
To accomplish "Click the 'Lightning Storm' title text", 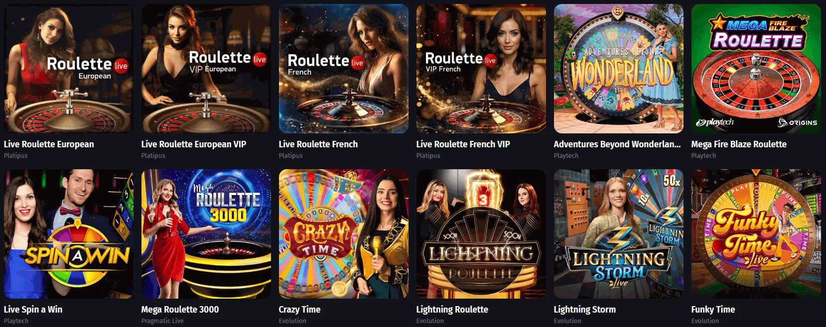I will pyautogui.click(x=585, y=310).
